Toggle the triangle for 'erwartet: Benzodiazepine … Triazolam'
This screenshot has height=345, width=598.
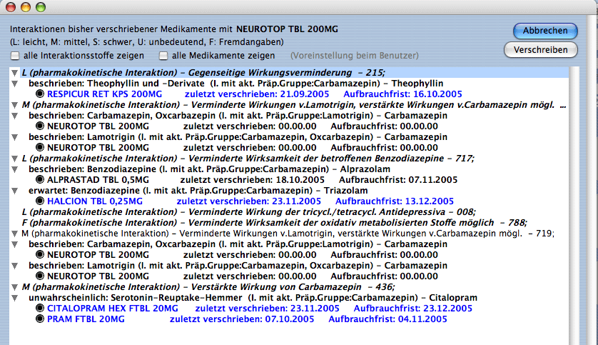(14, 190)
